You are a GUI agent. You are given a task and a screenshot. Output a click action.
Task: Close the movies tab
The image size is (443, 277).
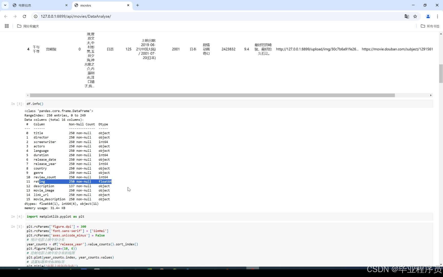click(x=128, y=5)
